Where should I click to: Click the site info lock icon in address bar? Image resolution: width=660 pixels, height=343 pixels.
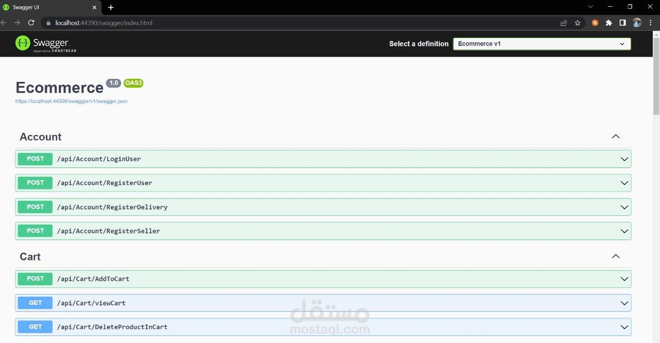click(x=48, y=23)
